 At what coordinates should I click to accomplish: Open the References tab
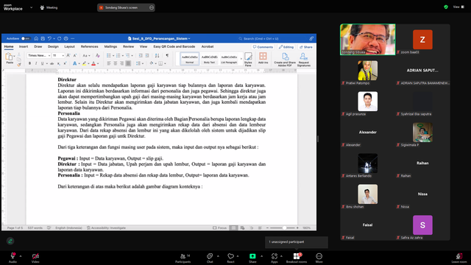pyautogui.click(x=90, y=47)
